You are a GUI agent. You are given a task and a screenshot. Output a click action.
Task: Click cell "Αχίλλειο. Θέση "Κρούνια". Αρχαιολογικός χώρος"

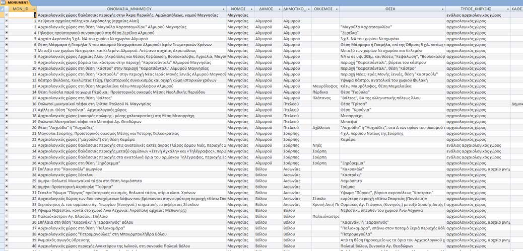(x=132, y=110)
